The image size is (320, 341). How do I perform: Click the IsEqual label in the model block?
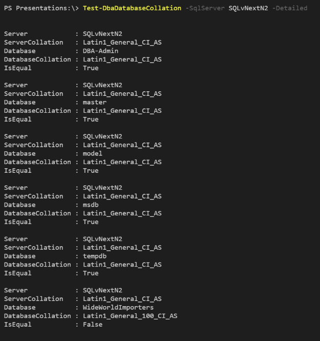click(18, 171)
